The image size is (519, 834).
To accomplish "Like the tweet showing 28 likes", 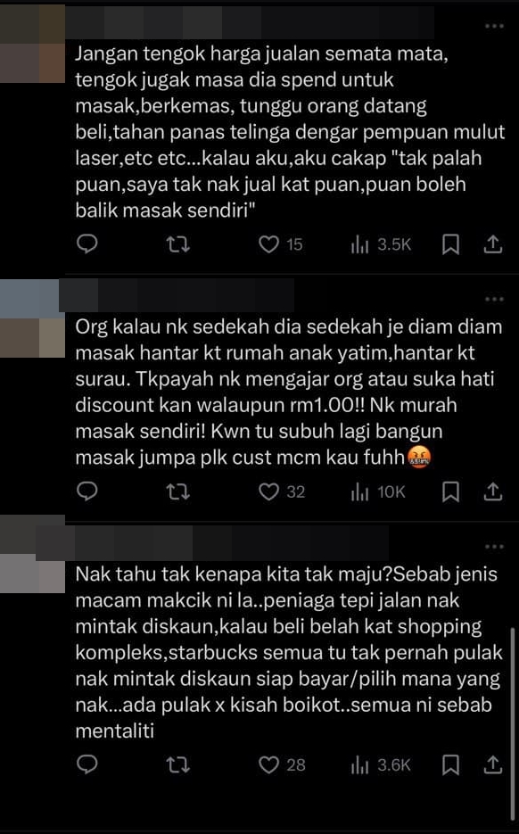I will pos(281,764).
